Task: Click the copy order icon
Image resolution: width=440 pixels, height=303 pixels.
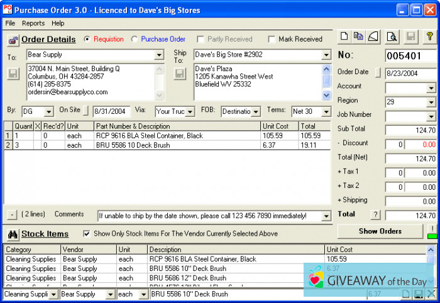Action: (358, 36)
